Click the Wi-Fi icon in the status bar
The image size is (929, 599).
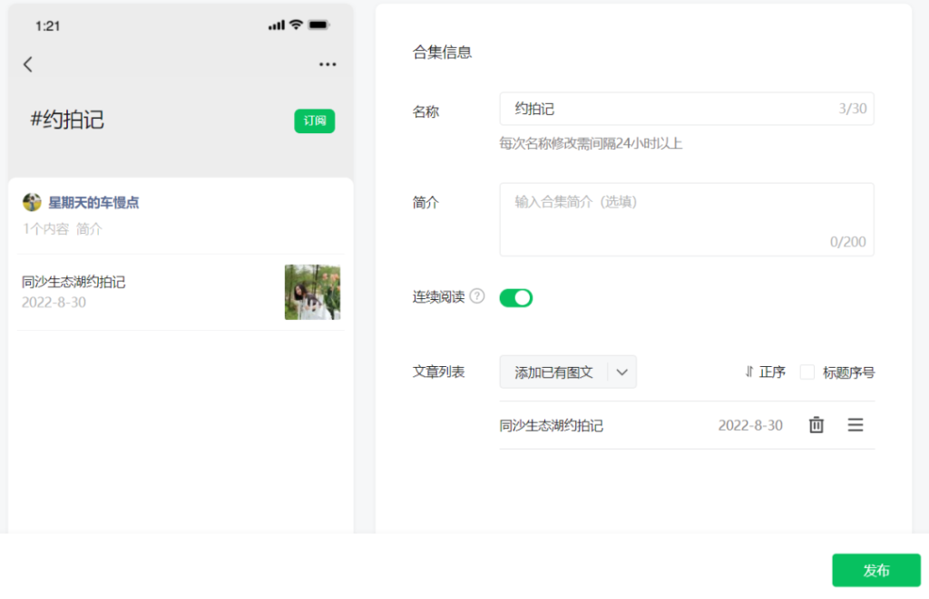pos(296,24)
